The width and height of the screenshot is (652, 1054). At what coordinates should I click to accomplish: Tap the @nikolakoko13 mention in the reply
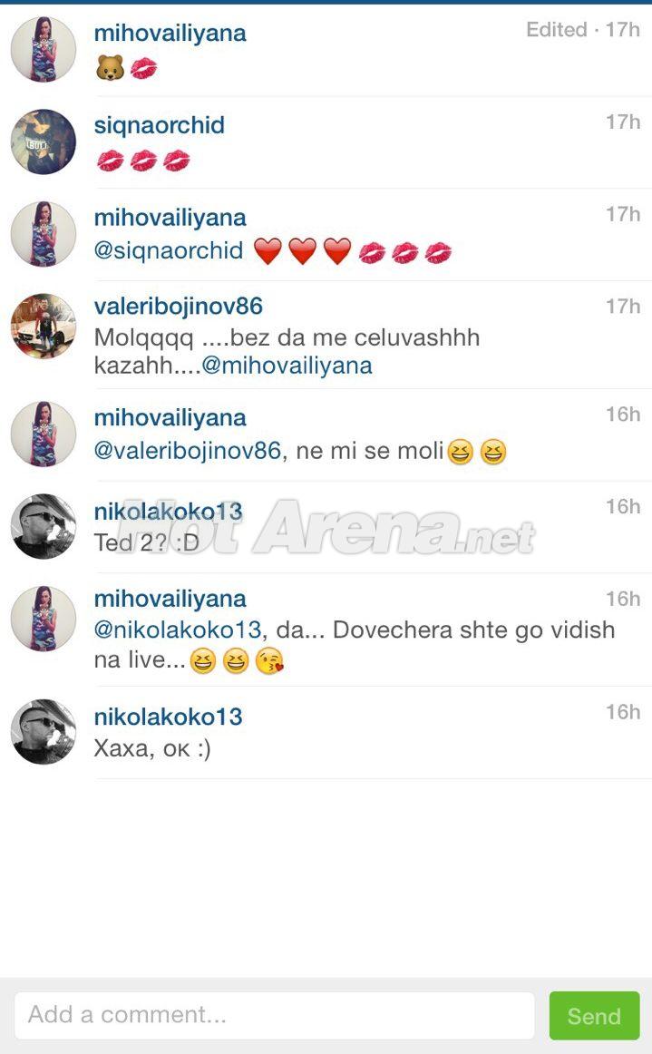click(x=177, y=629)
